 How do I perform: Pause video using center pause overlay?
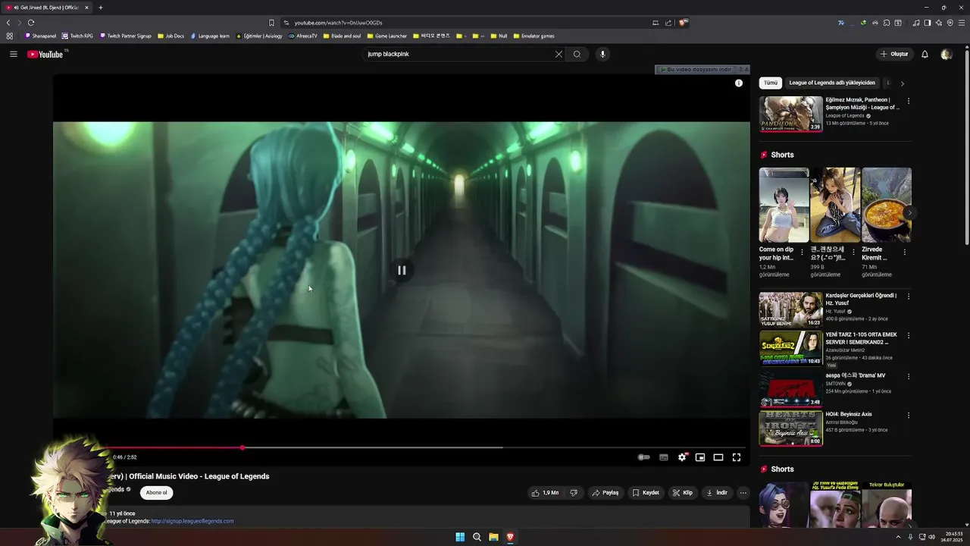402,270
